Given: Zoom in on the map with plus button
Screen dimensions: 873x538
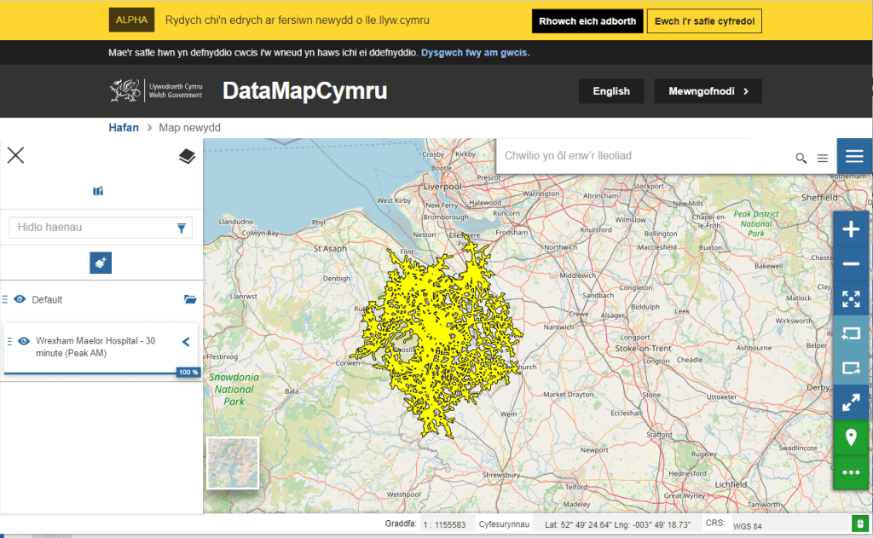Looking at the screenshot, I should (851, 230).
